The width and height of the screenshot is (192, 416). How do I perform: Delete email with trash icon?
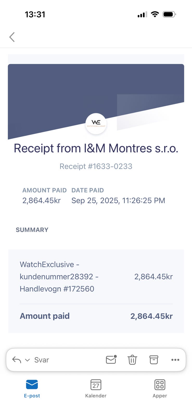click(132, 360)
